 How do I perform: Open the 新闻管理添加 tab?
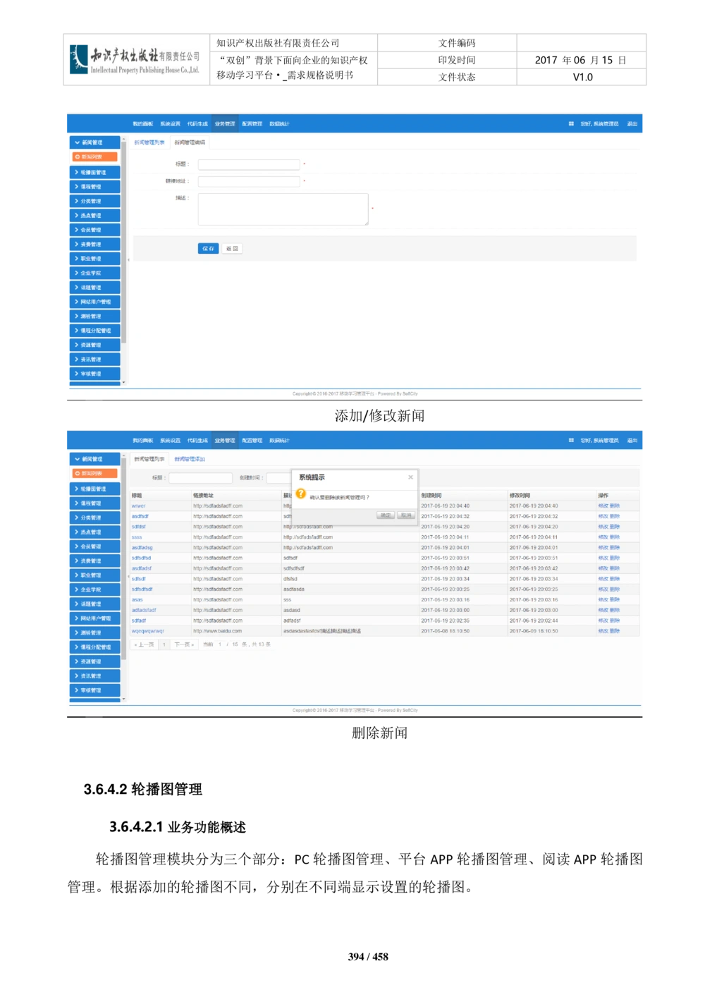point(190,459)
